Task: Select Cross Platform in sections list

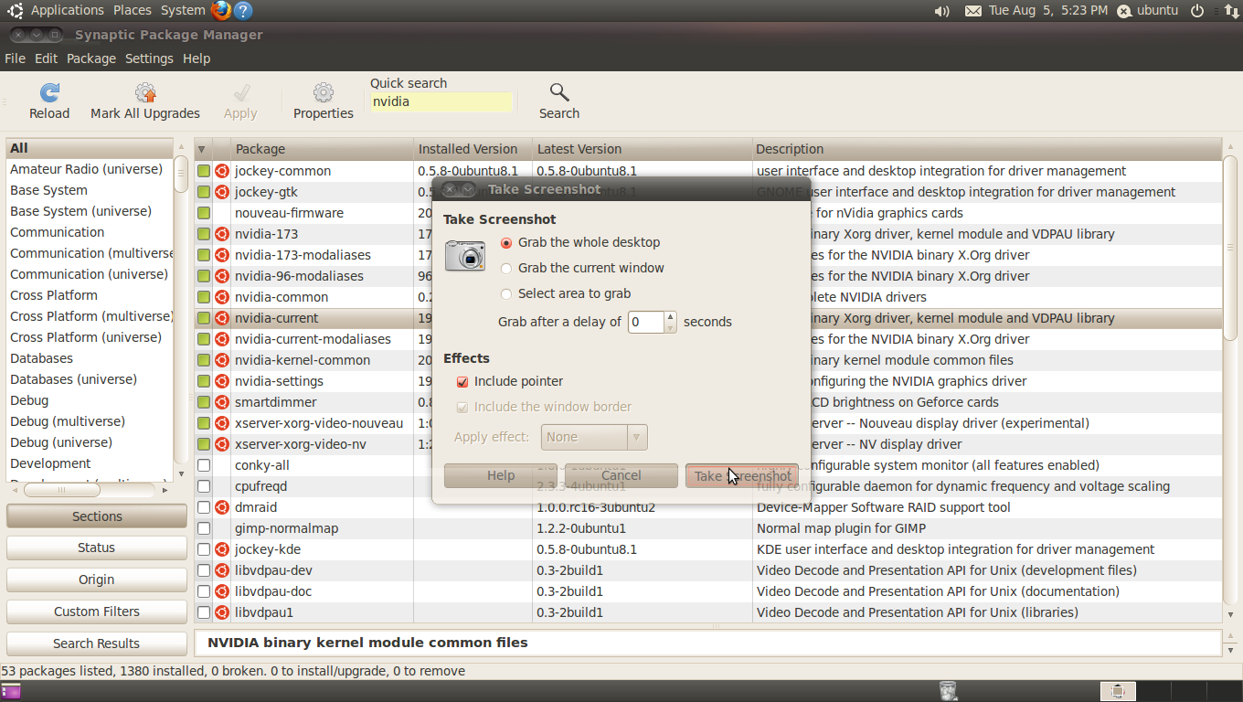Action: click(54, 295)
